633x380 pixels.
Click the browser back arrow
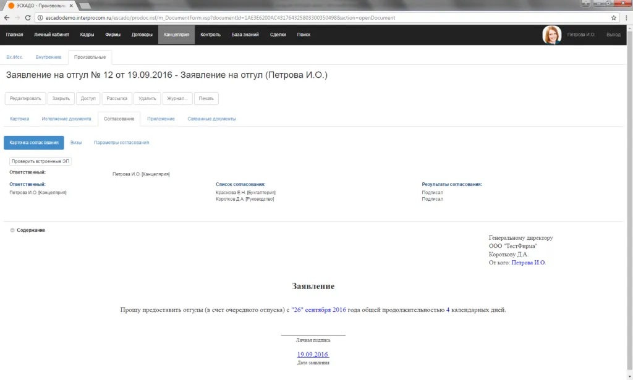pyautogui.click(x=7, y=18)
